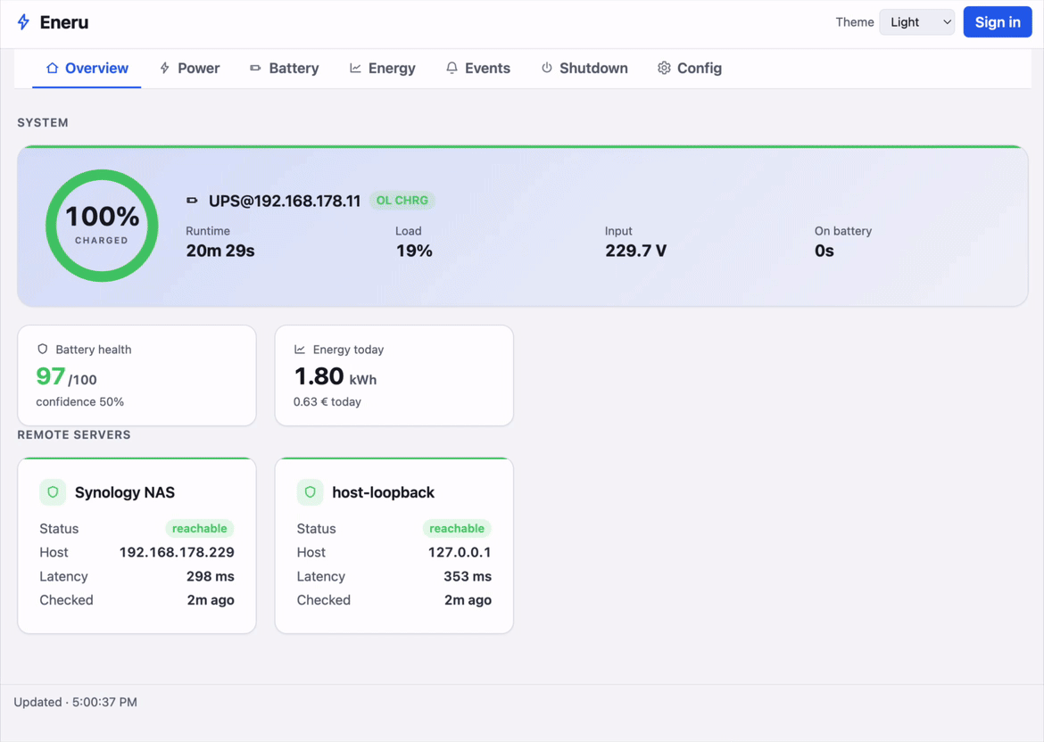Click the UPS@192.168.178.11 title
Viewport: 1044px width, 742px height.
(285, 201)
